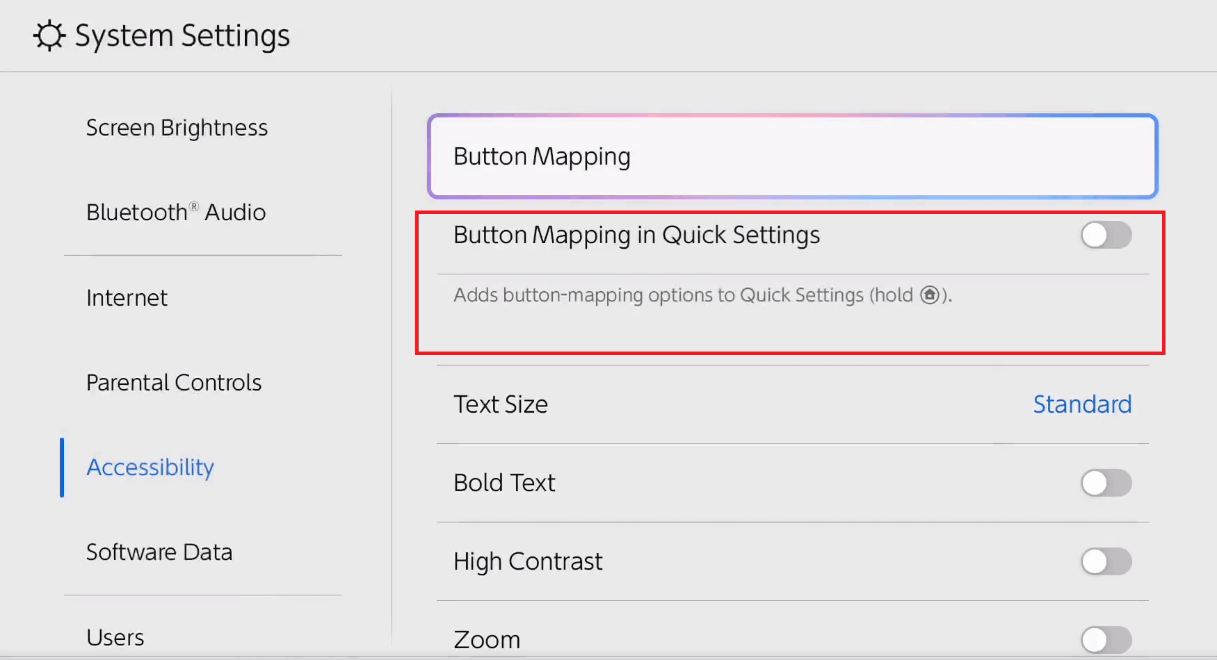This screenshot has height=660, width=1217.
Task: Click the Adds button-mapping options description text
Action: (x=682, y=295)
